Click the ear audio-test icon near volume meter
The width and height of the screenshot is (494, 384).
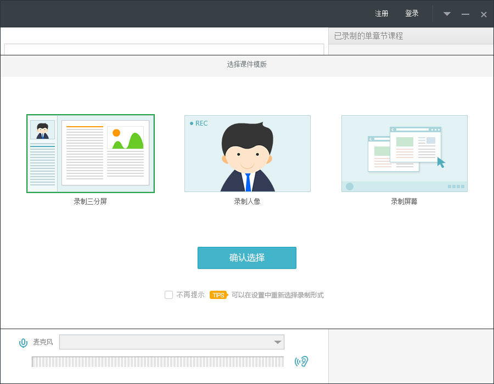tap(301, 362)
